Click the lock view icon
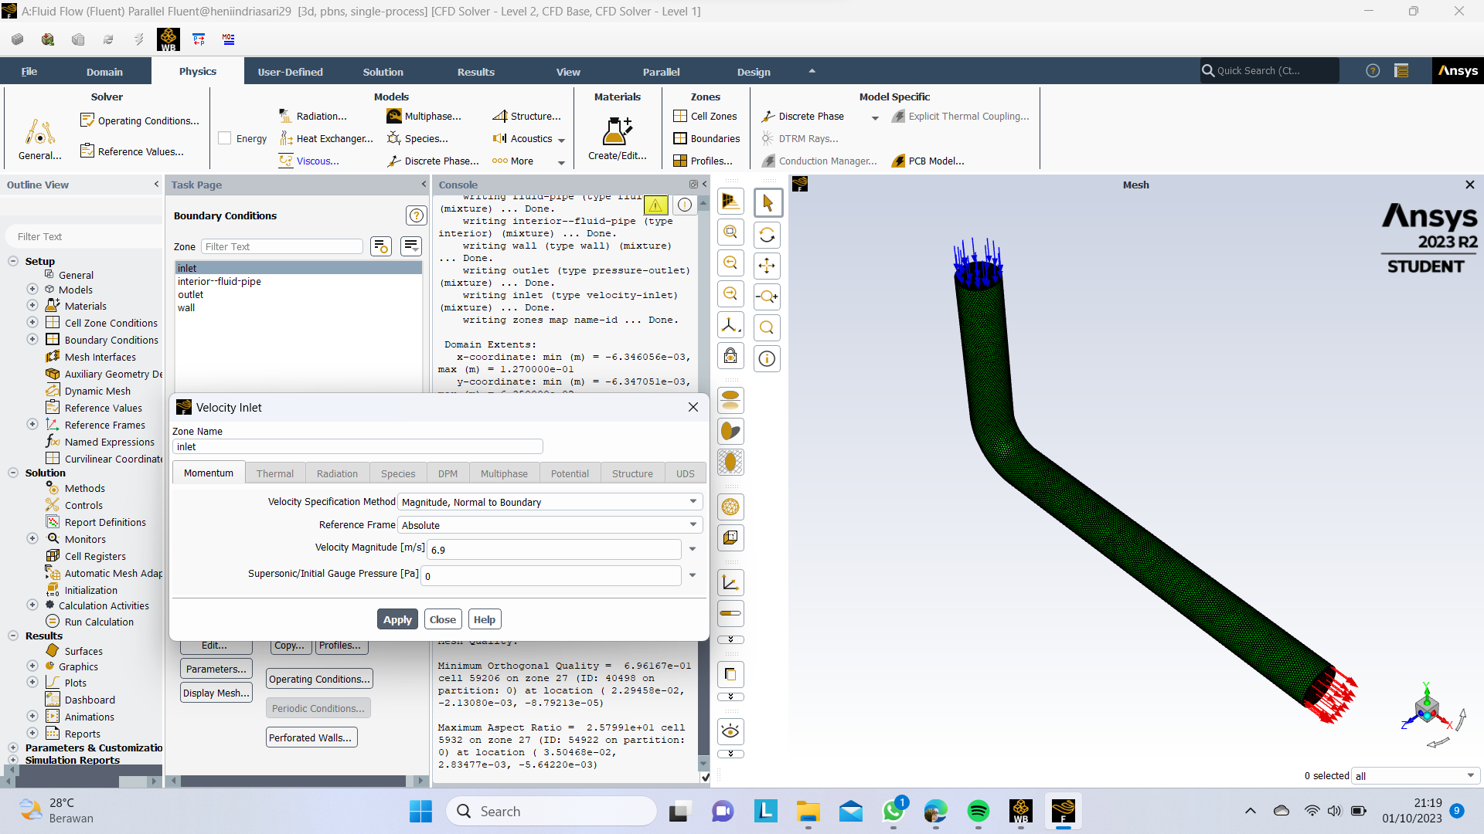The height and width of the screenshot is (834, 1484). [x=730, y=356]
